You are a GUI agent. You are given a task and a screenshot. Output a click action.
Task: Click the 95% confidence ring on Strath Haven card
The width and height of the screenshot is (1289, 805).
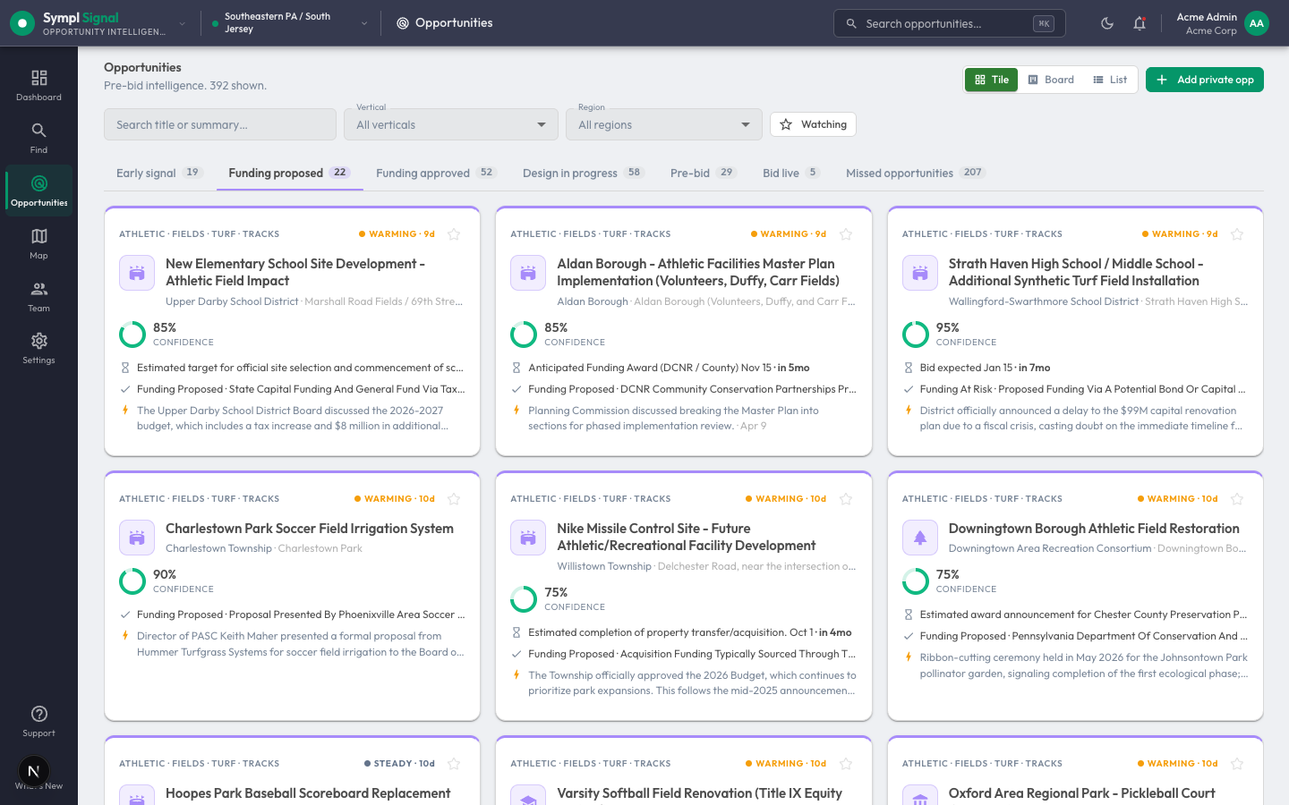click(916, 334)
